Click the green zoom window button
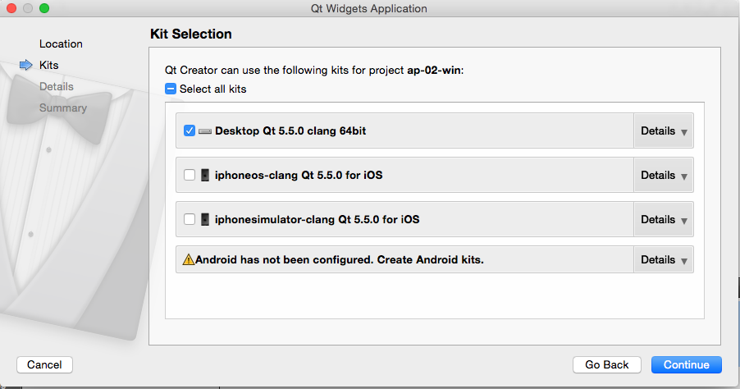The width and height of the screenshot is (740, 389). 44,8
